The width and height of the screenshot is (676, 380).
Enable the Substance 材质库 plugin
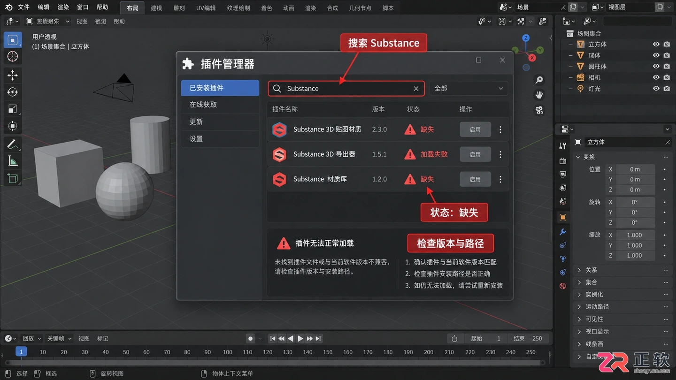[x=475, y=179]
